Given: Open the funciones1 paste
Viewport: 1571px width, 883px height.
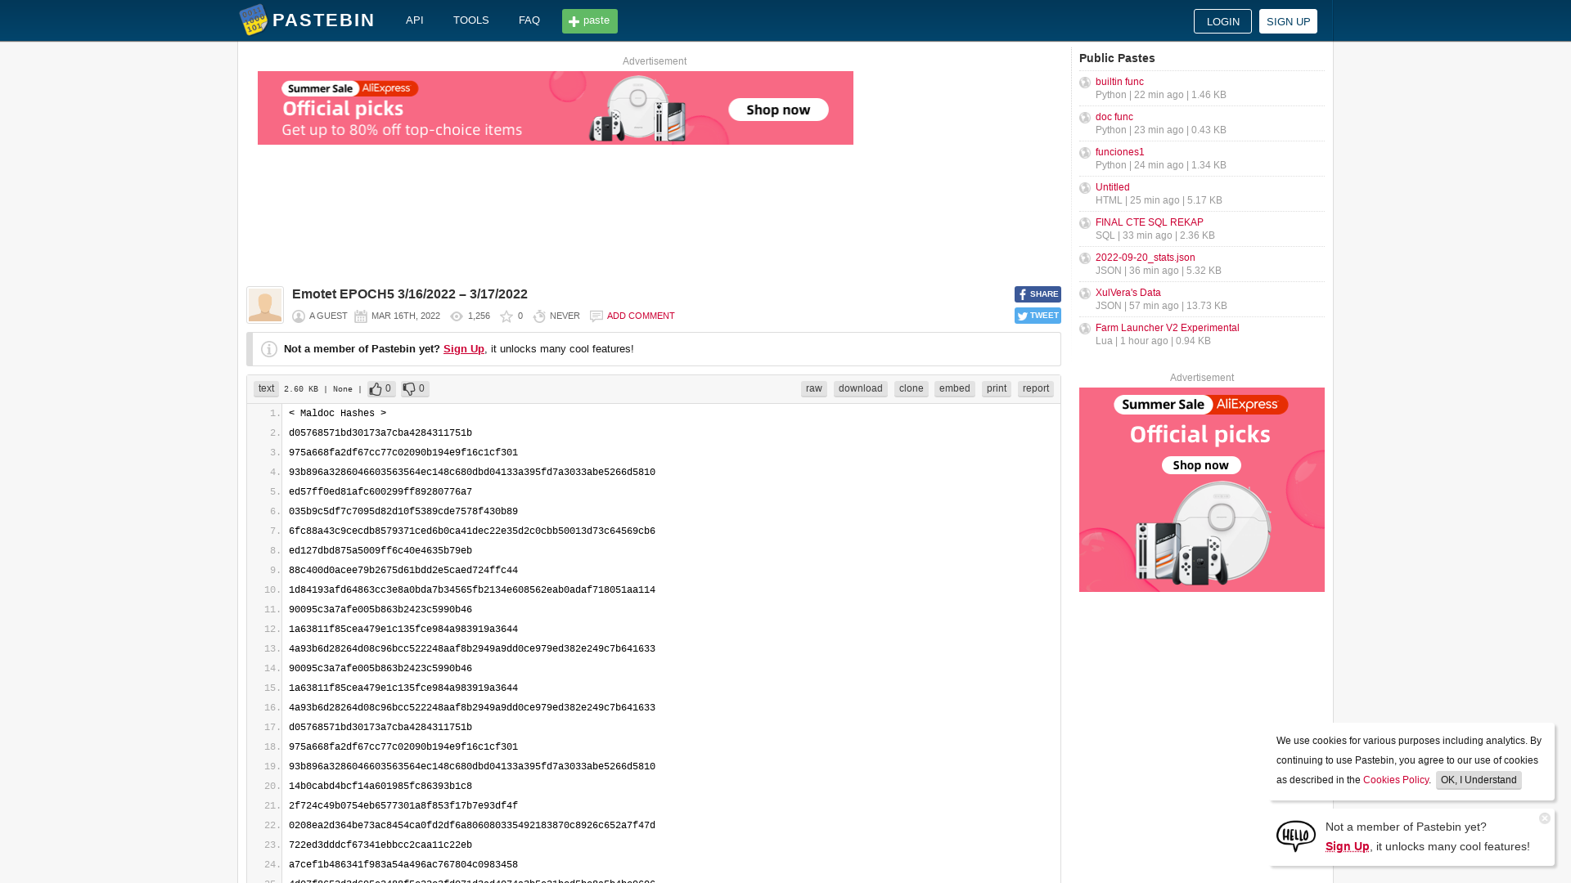Looking at the screenshot, I should pos(1120,152).
